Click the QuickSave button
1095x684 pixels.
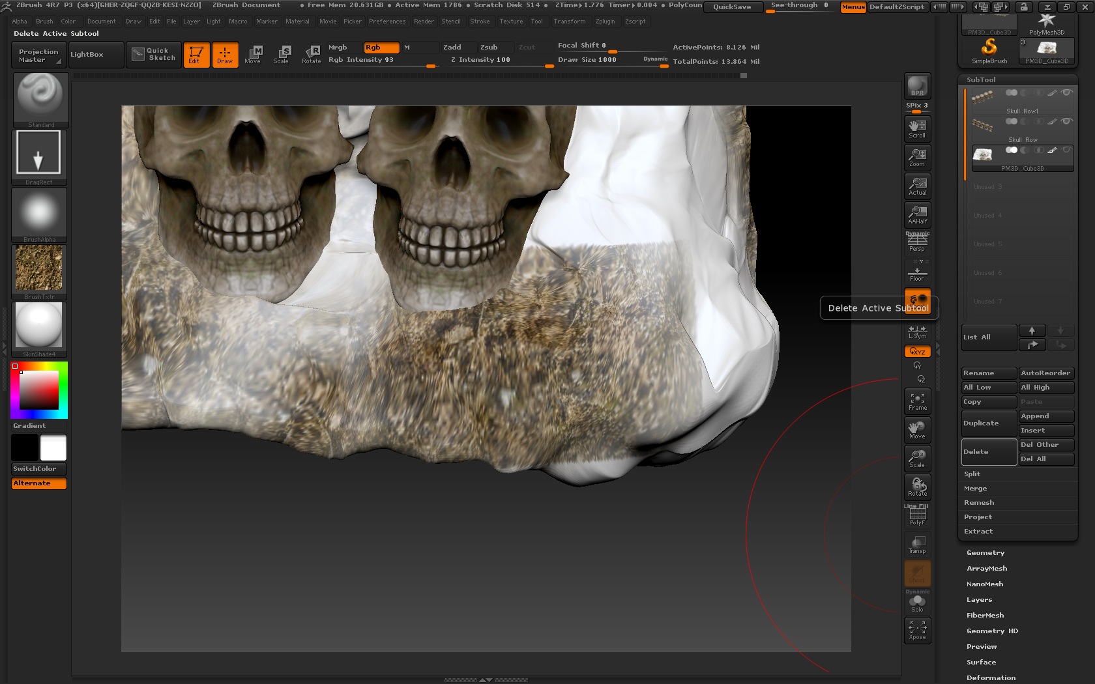point(733,7)
